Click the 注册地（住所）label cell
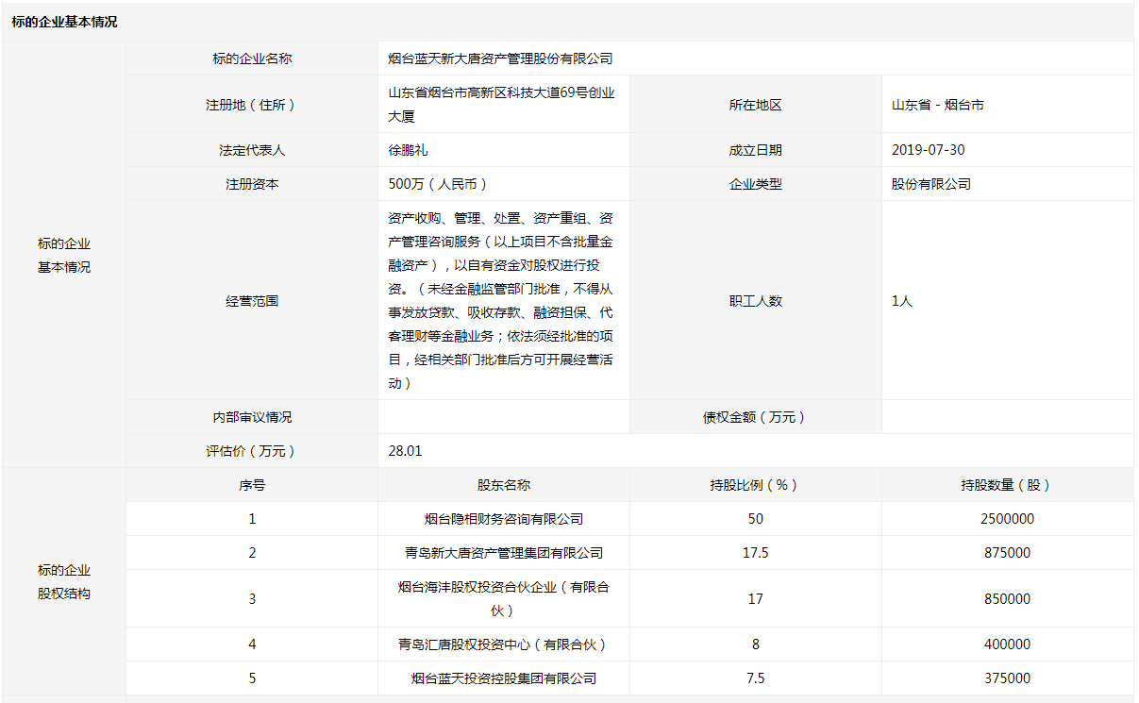Screen dimensions: 1139x703 251,105
